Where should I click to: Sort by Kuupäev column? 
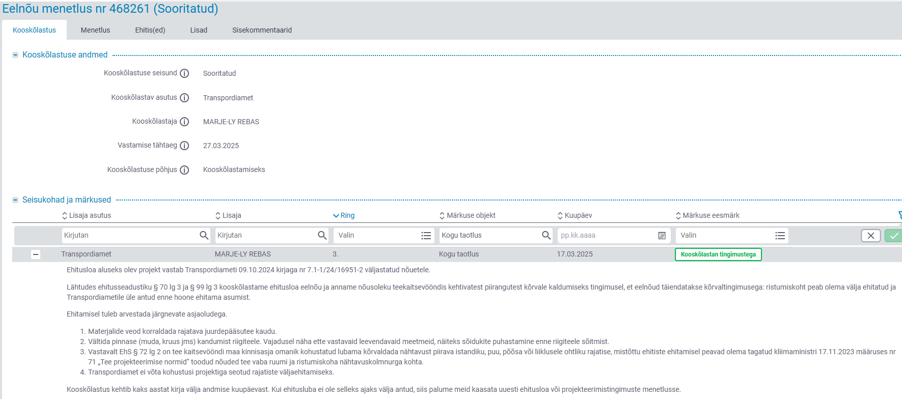[575, 215]
